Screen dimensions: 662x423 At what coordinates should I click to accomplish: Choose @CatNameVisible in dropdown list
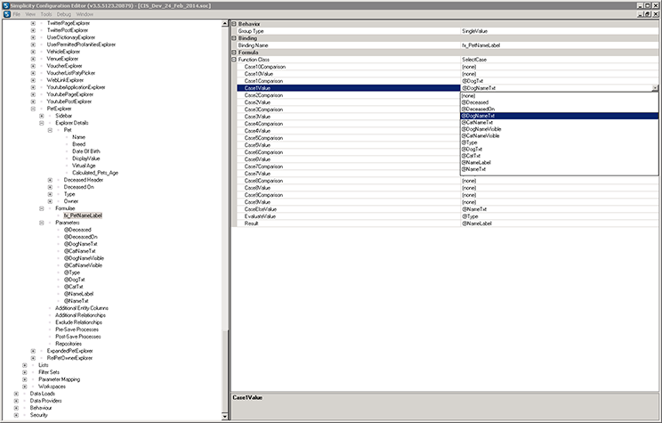[x=559, y=135]
